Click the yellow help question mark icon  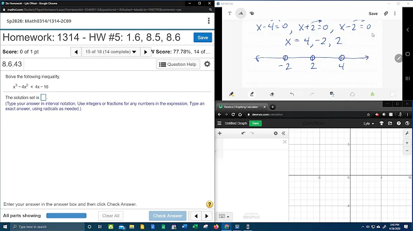[209, 204]
